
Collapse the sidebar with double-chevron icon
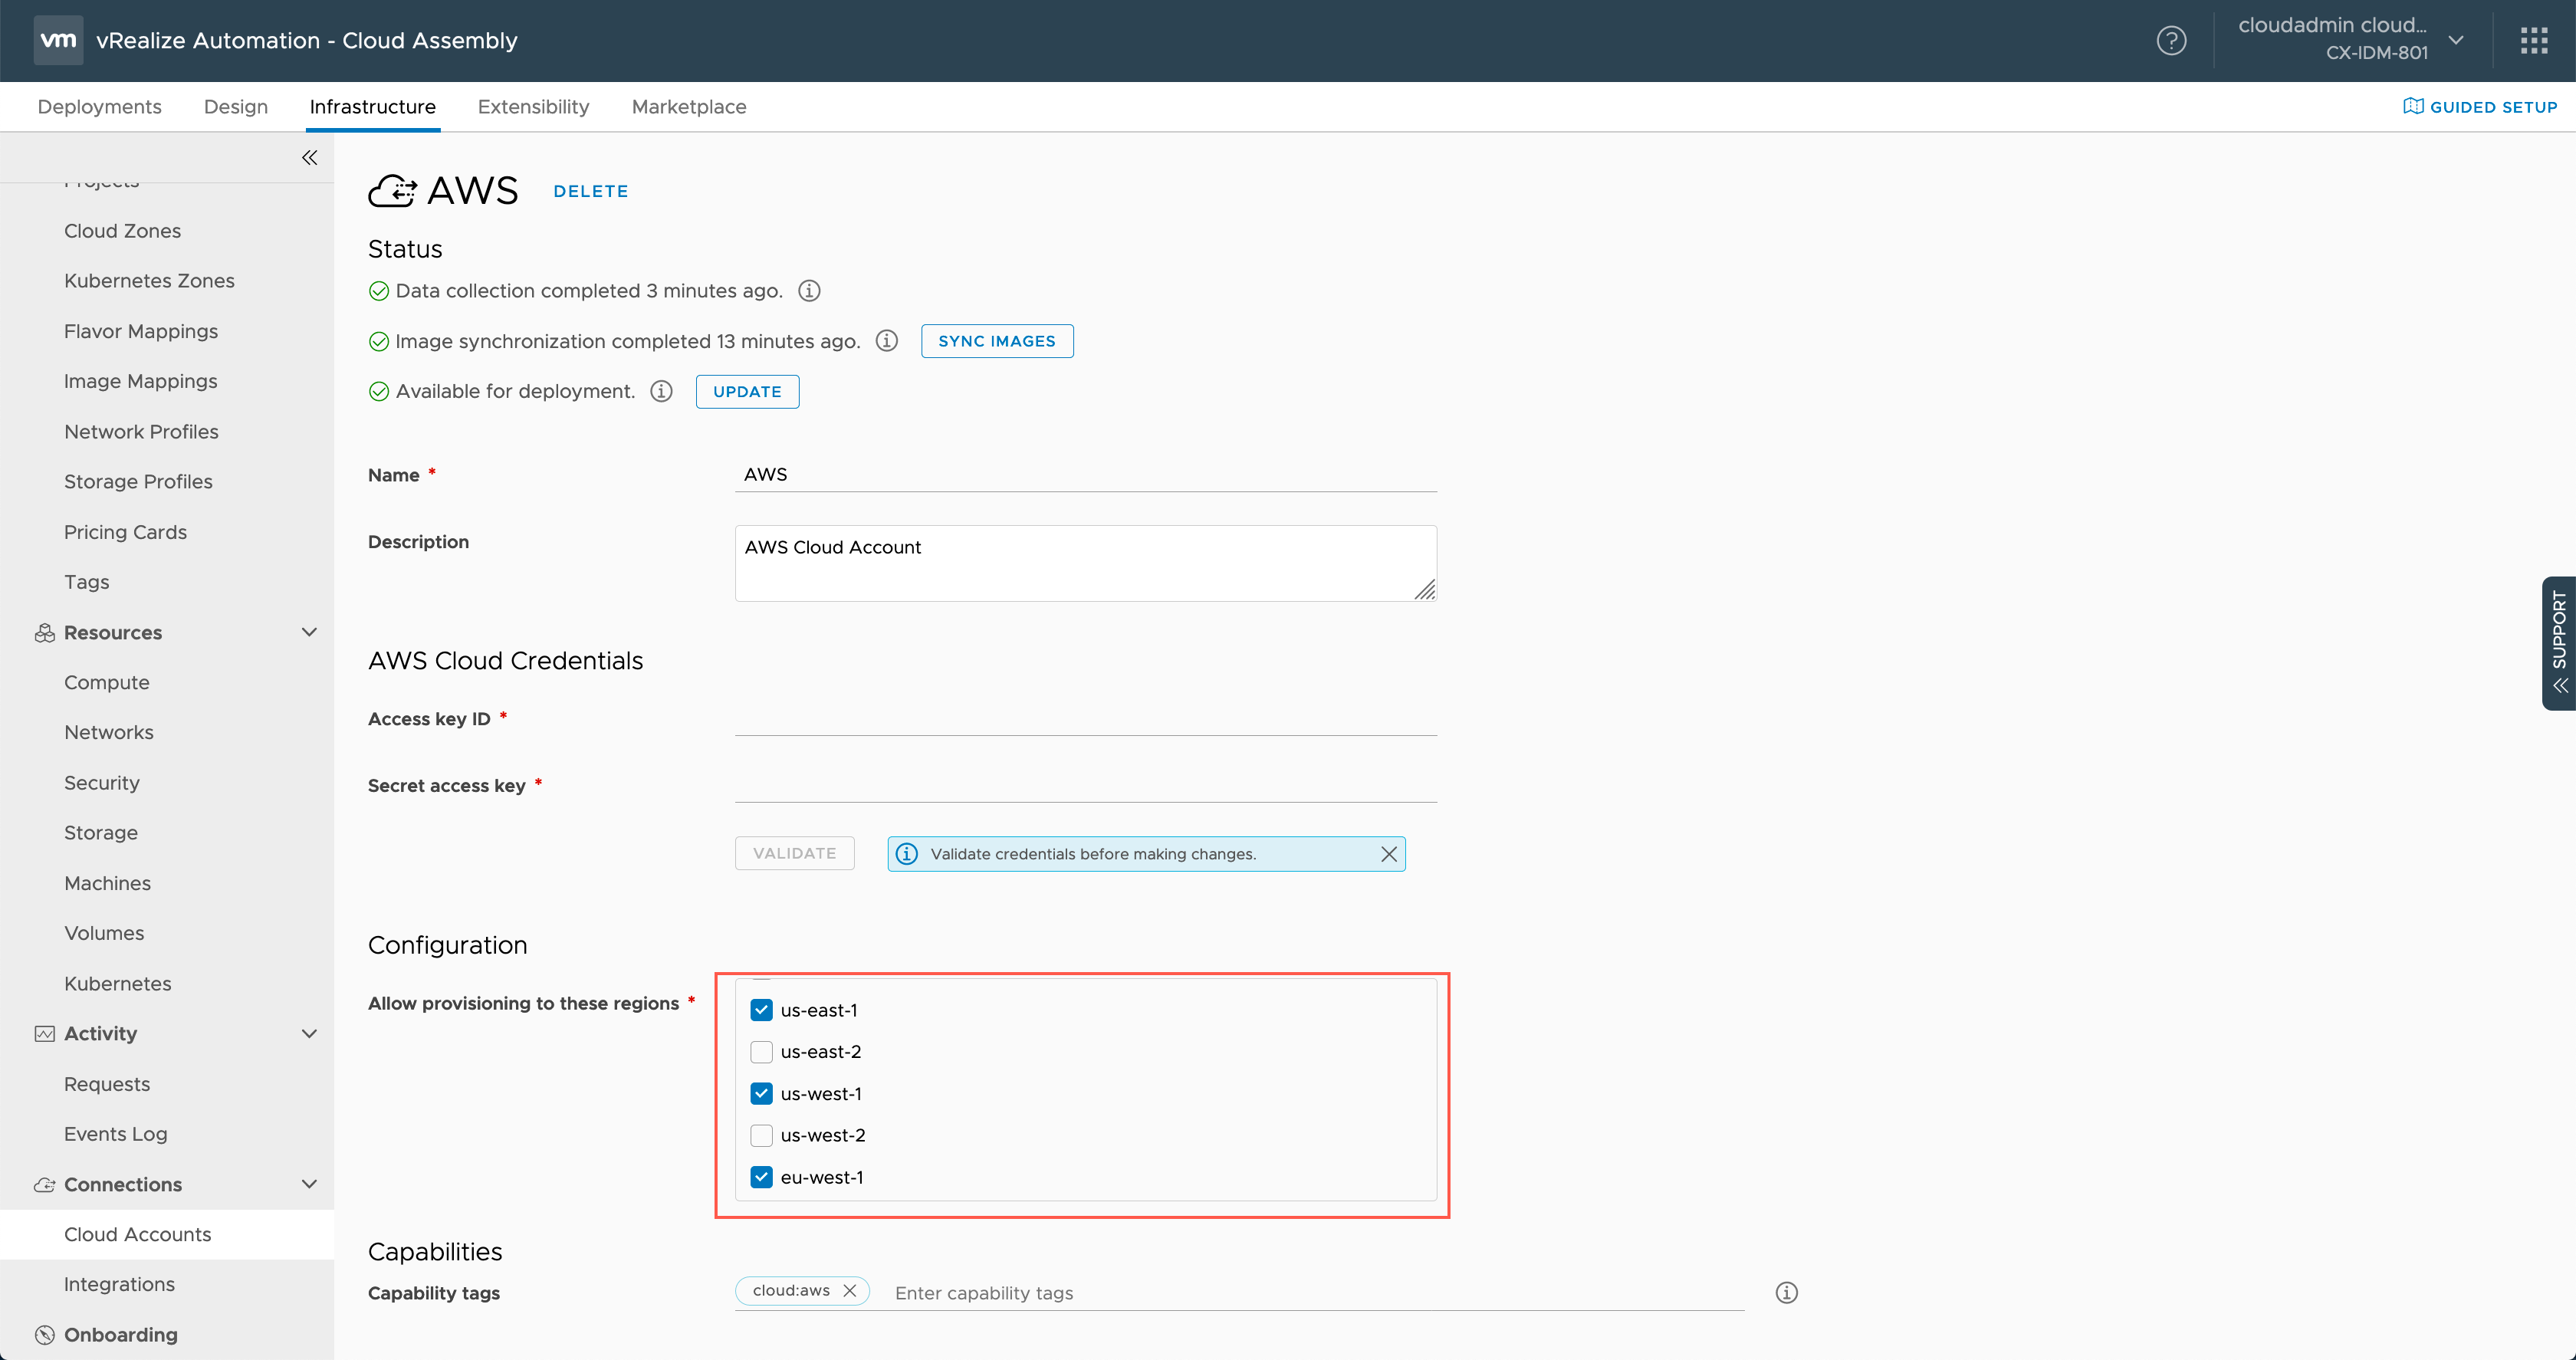tap(309, 158)
